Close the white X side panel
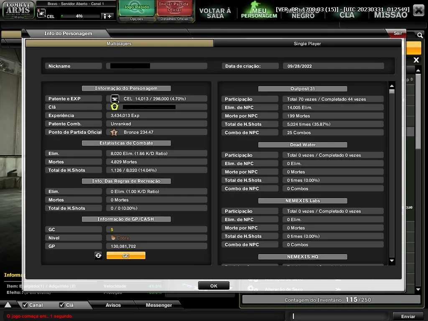This screenshot has width=428, height=321. pos(416,60)
